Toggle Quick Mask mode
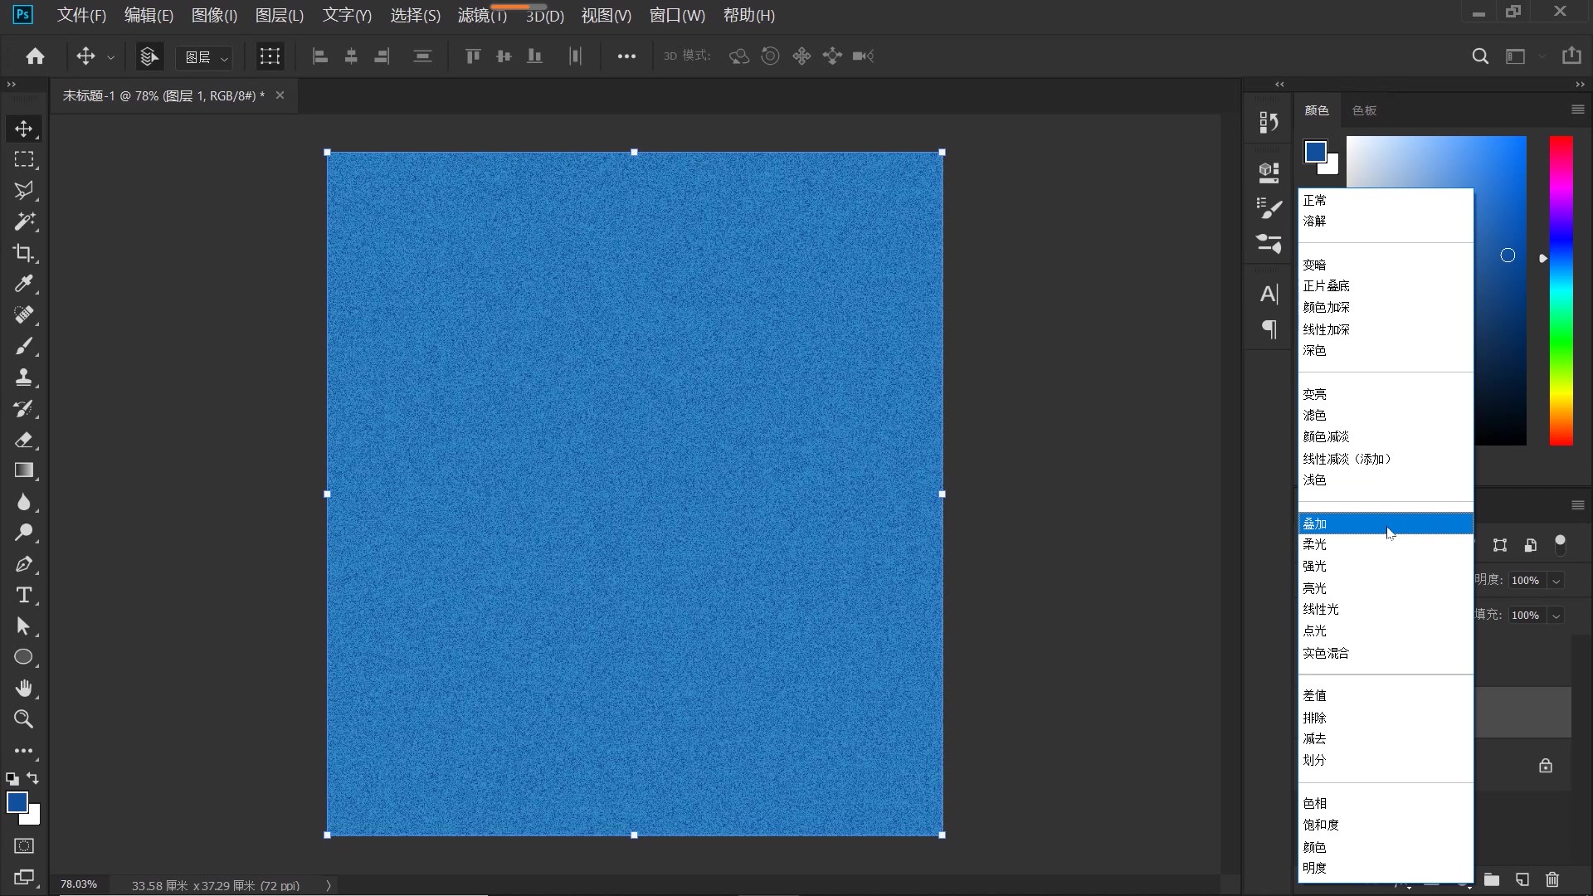The height and width of the screenshot is (896, 1593). click(24, 846)
